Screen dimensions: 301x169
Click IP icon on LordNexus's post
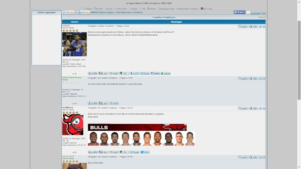264,108
